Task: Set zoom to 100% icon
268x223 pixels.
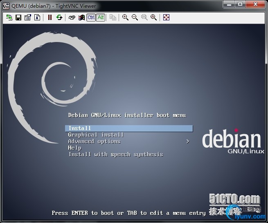Action: point(144,18)
